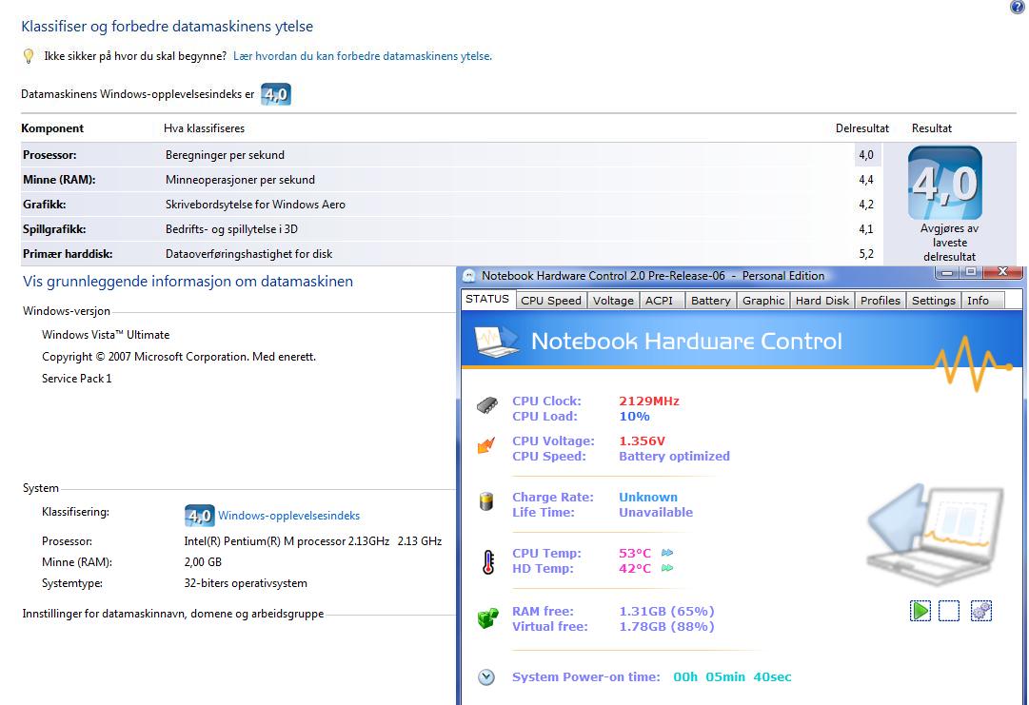Click the Minne (RAM) score 4,4
This screenshot has width=1029, height=705.
point(866,180)
